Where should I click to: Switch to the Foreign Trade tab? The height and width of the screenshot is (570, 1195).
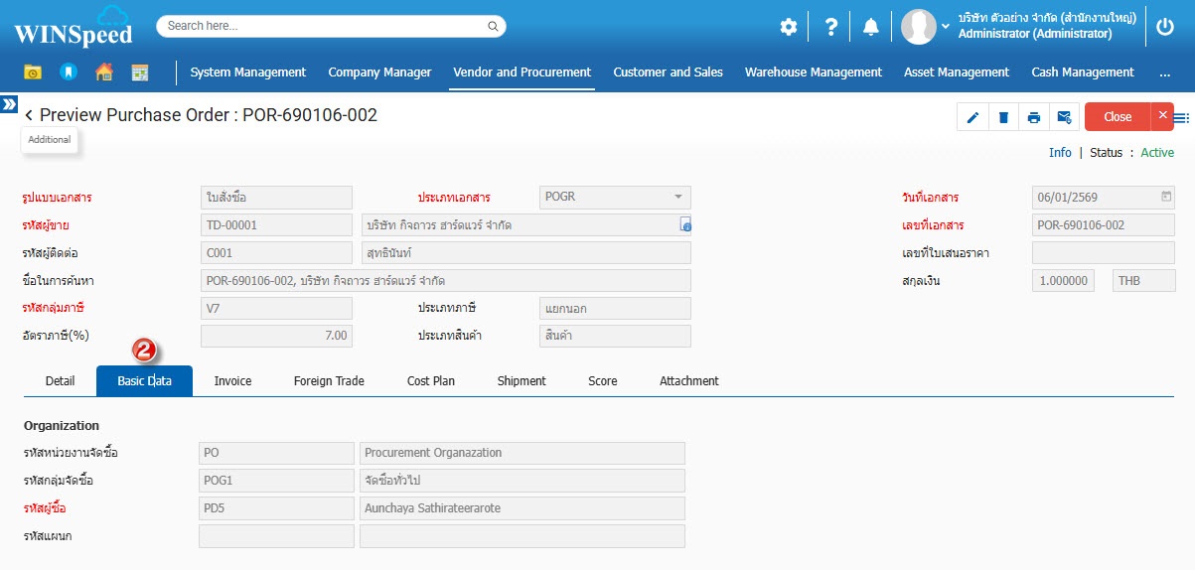pos(329,381)
